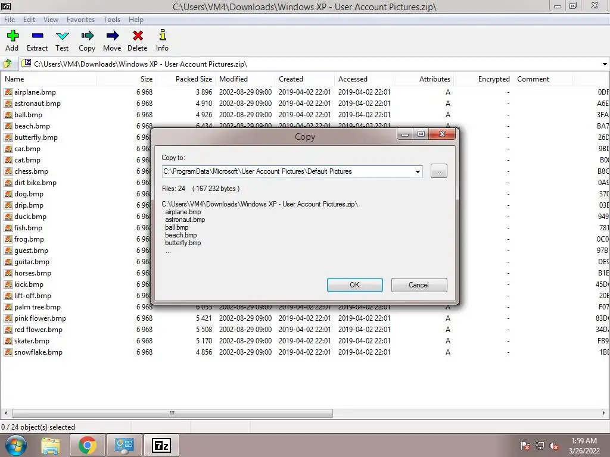Open Windows Start button
610x457 pixels.
pos(16,445)
